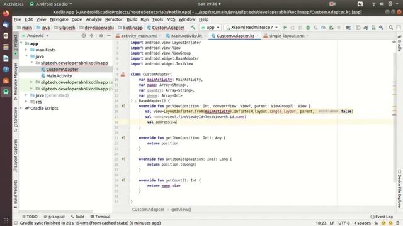This screenshot has width=403, height=226.
Task: Open Android Studio icon in dock
Action: click(6, 92)
